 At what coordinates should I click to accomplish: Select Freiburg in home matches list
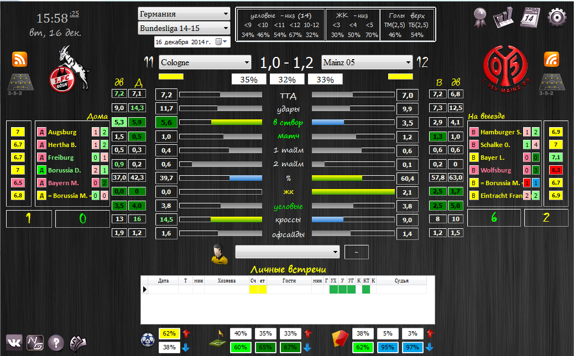click(61, 158)
